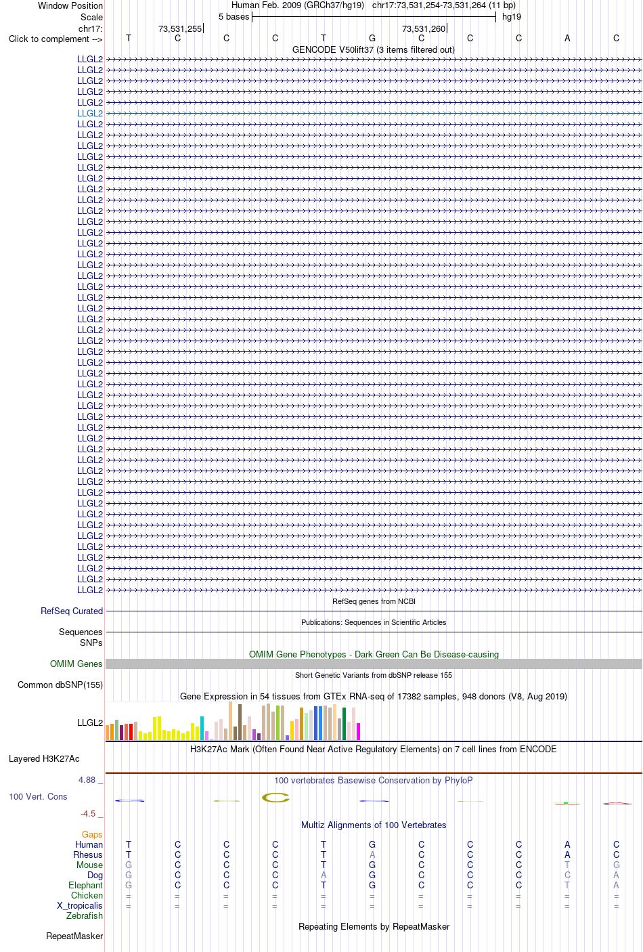Click the A base in the Elephant alignment row
The width and height of the screenshot is (643, 952).
point(616,885)
